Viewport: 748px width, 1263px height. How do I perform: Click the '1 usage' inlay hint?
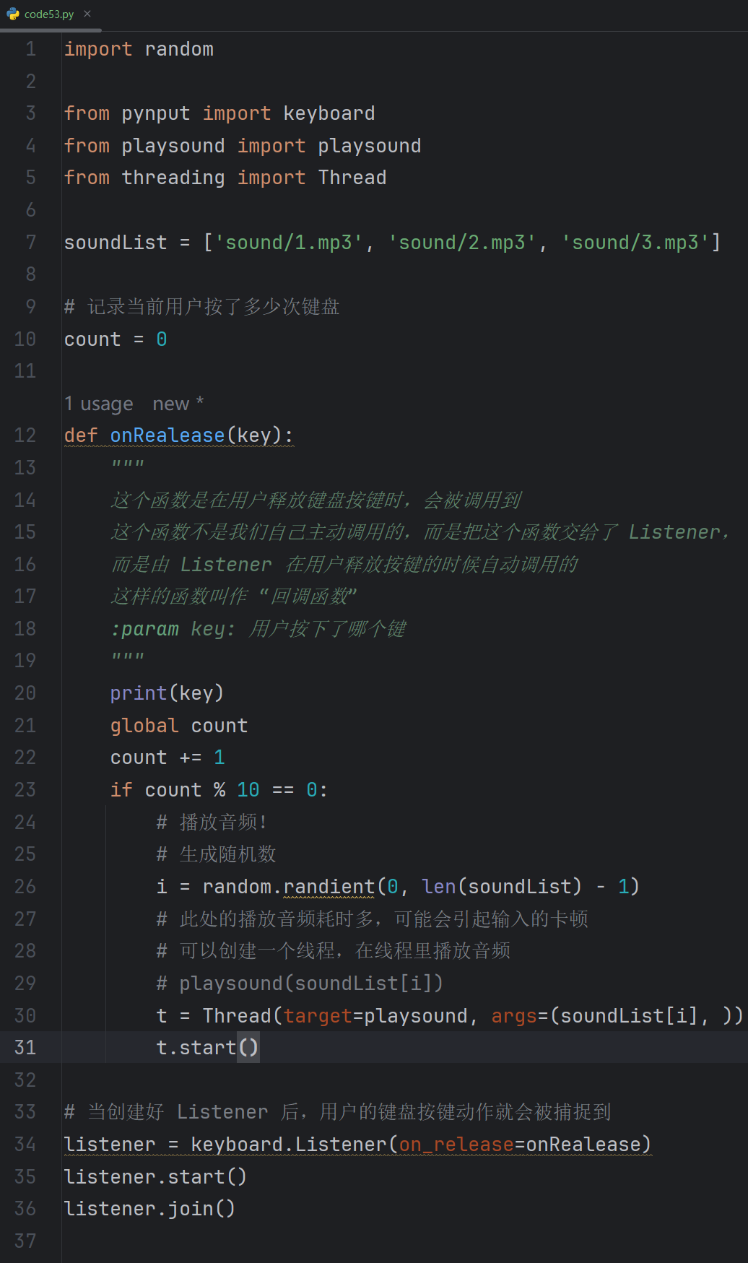pos(99,404)
